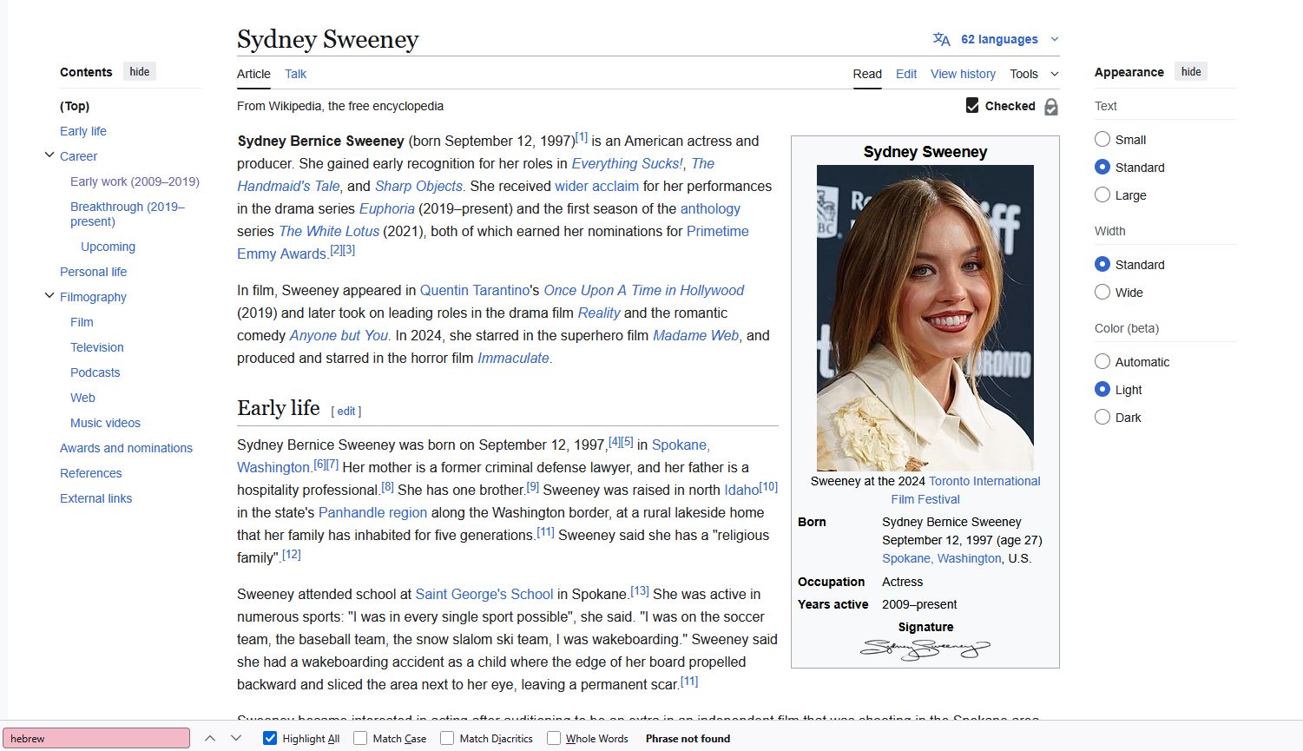This screenshot has width=1303, height=751.
Task: Enable the Whole Words checkbox
Action: point(553,738)
